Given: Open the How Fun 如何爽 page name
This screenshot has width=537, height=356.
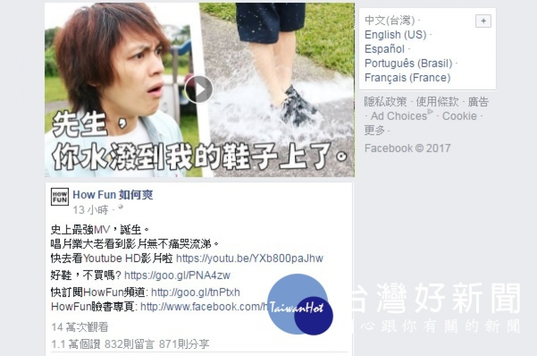Looking at the screenshot, I should point(113,195).
